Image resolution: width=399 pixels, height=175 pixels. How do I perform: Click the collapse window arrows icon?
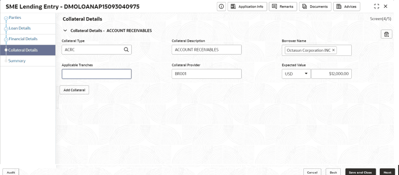pos(376,7)
